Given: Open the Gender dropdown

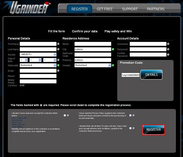Looking at the screenshot, I should (x=38, y=54).
